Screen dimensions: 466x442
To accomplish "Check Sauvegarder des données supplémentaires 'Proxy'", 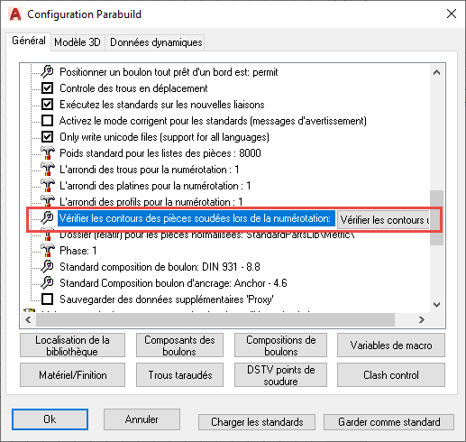I will click(47, 299).
